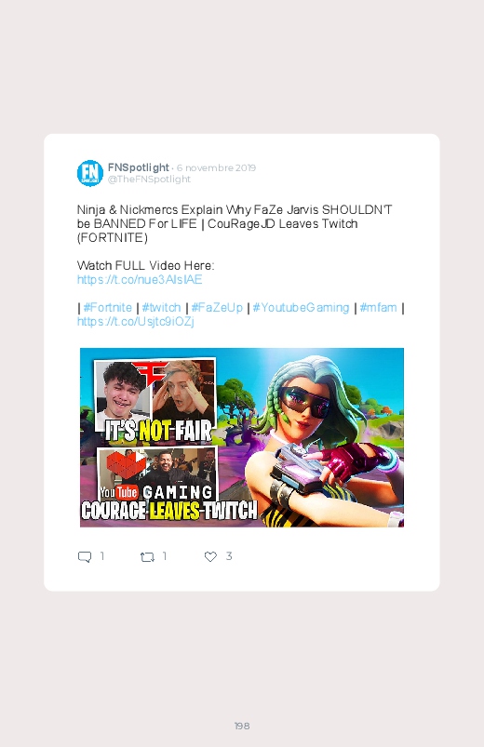Click the 6 novembre 2019 date

[x=216, y=167]
